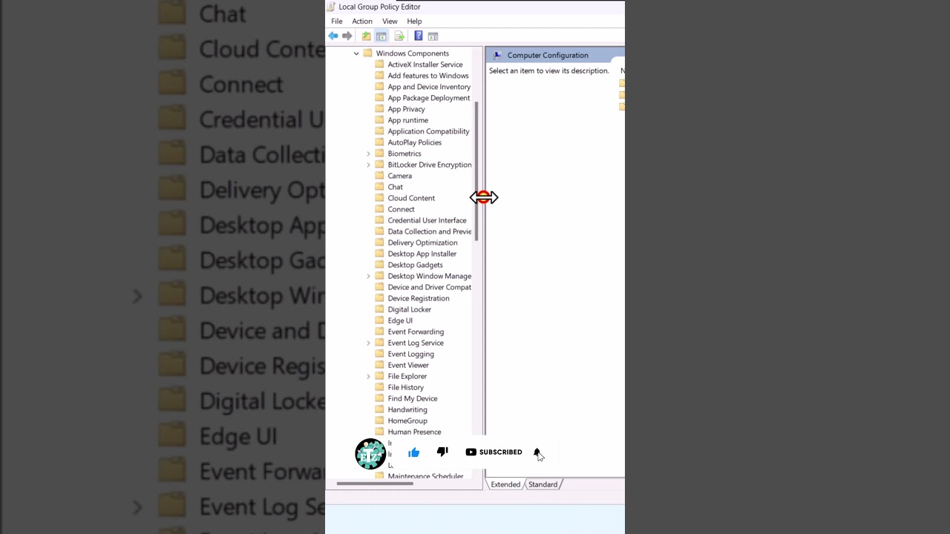Click the folder icon beside App Privacy
950x534 pixels.
tap(379, 109)
